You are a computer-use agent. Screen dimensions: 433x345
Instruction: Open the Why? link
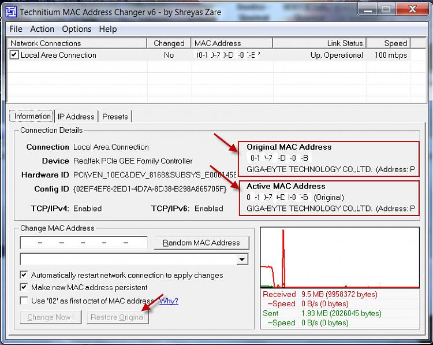169,301
